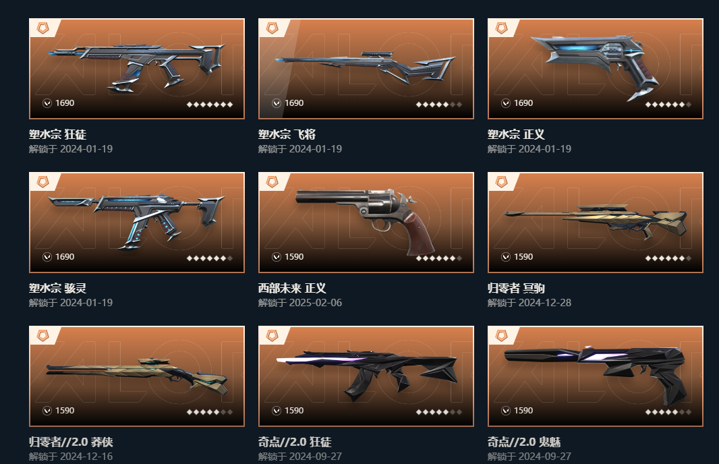Image resolution: width=719 pixels, height=464 pixels.
Task: Click the tier badge icon on 西部未来 正义 card
Action: pos(272,182)
